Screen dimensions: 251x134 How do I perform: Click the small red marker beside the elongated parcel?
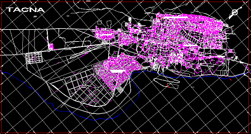(x=168, y=85)
